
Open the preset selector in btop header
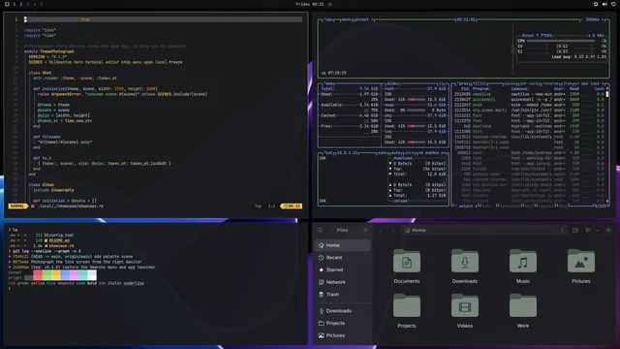361,19
